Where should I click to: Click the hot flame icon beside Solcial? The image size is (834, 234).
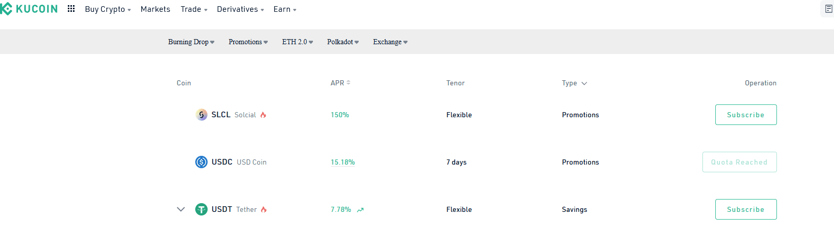pyautogui.click(x=263, y=115)
